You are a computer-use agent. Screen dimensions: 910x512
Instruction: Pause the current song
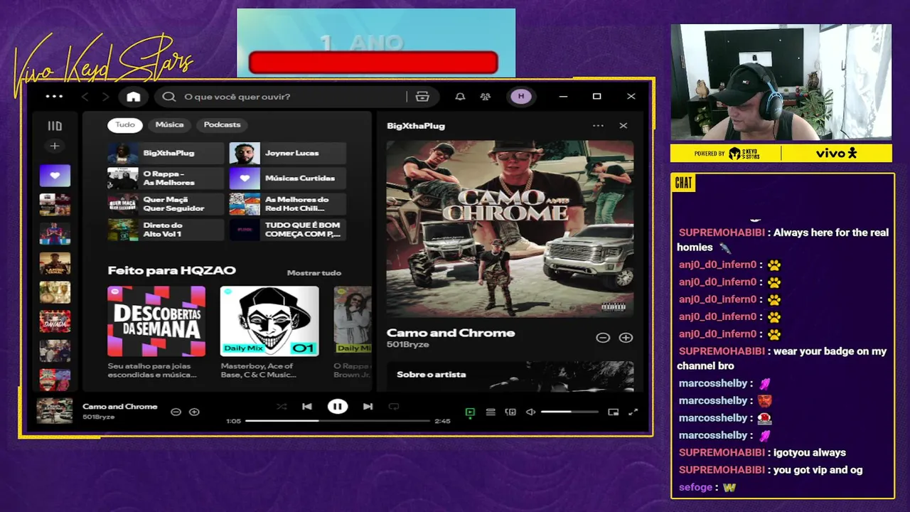tap(338, 407)
